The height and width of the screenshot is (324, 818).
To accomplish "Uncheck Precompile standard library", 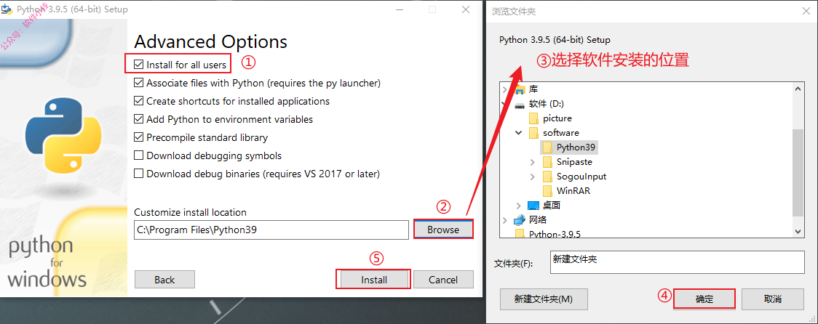I will tap(138, 137).
